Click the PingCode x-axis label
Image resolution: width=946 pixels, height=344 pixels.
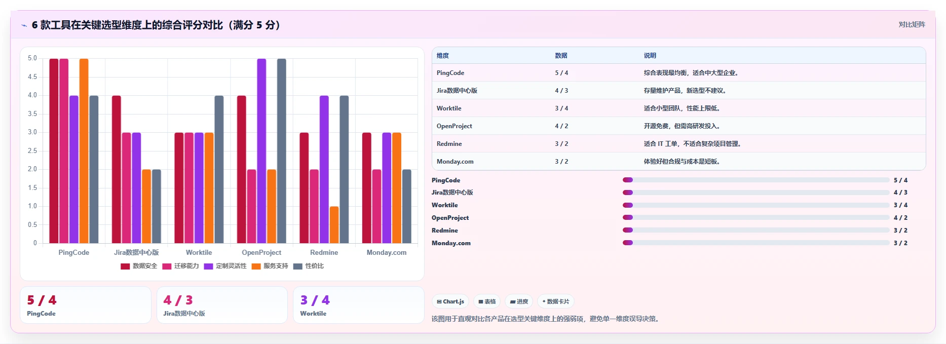click(x=74, y=252)
